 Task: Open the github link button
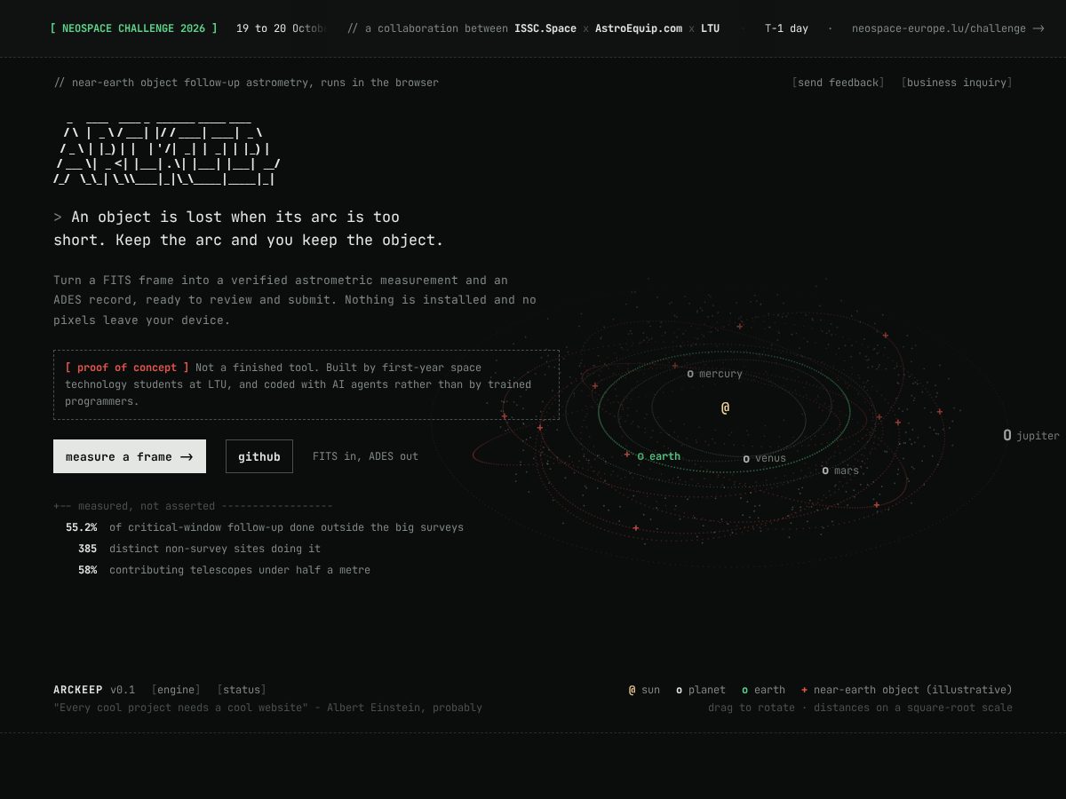(259, 456)
